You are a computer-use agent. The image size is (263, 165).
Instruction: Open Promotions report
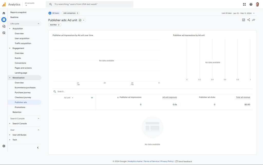coord(20,107)
